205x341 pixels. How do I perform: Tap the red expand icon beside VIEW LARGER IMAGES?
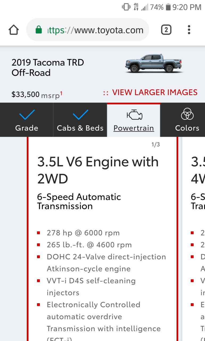point(106,93)
